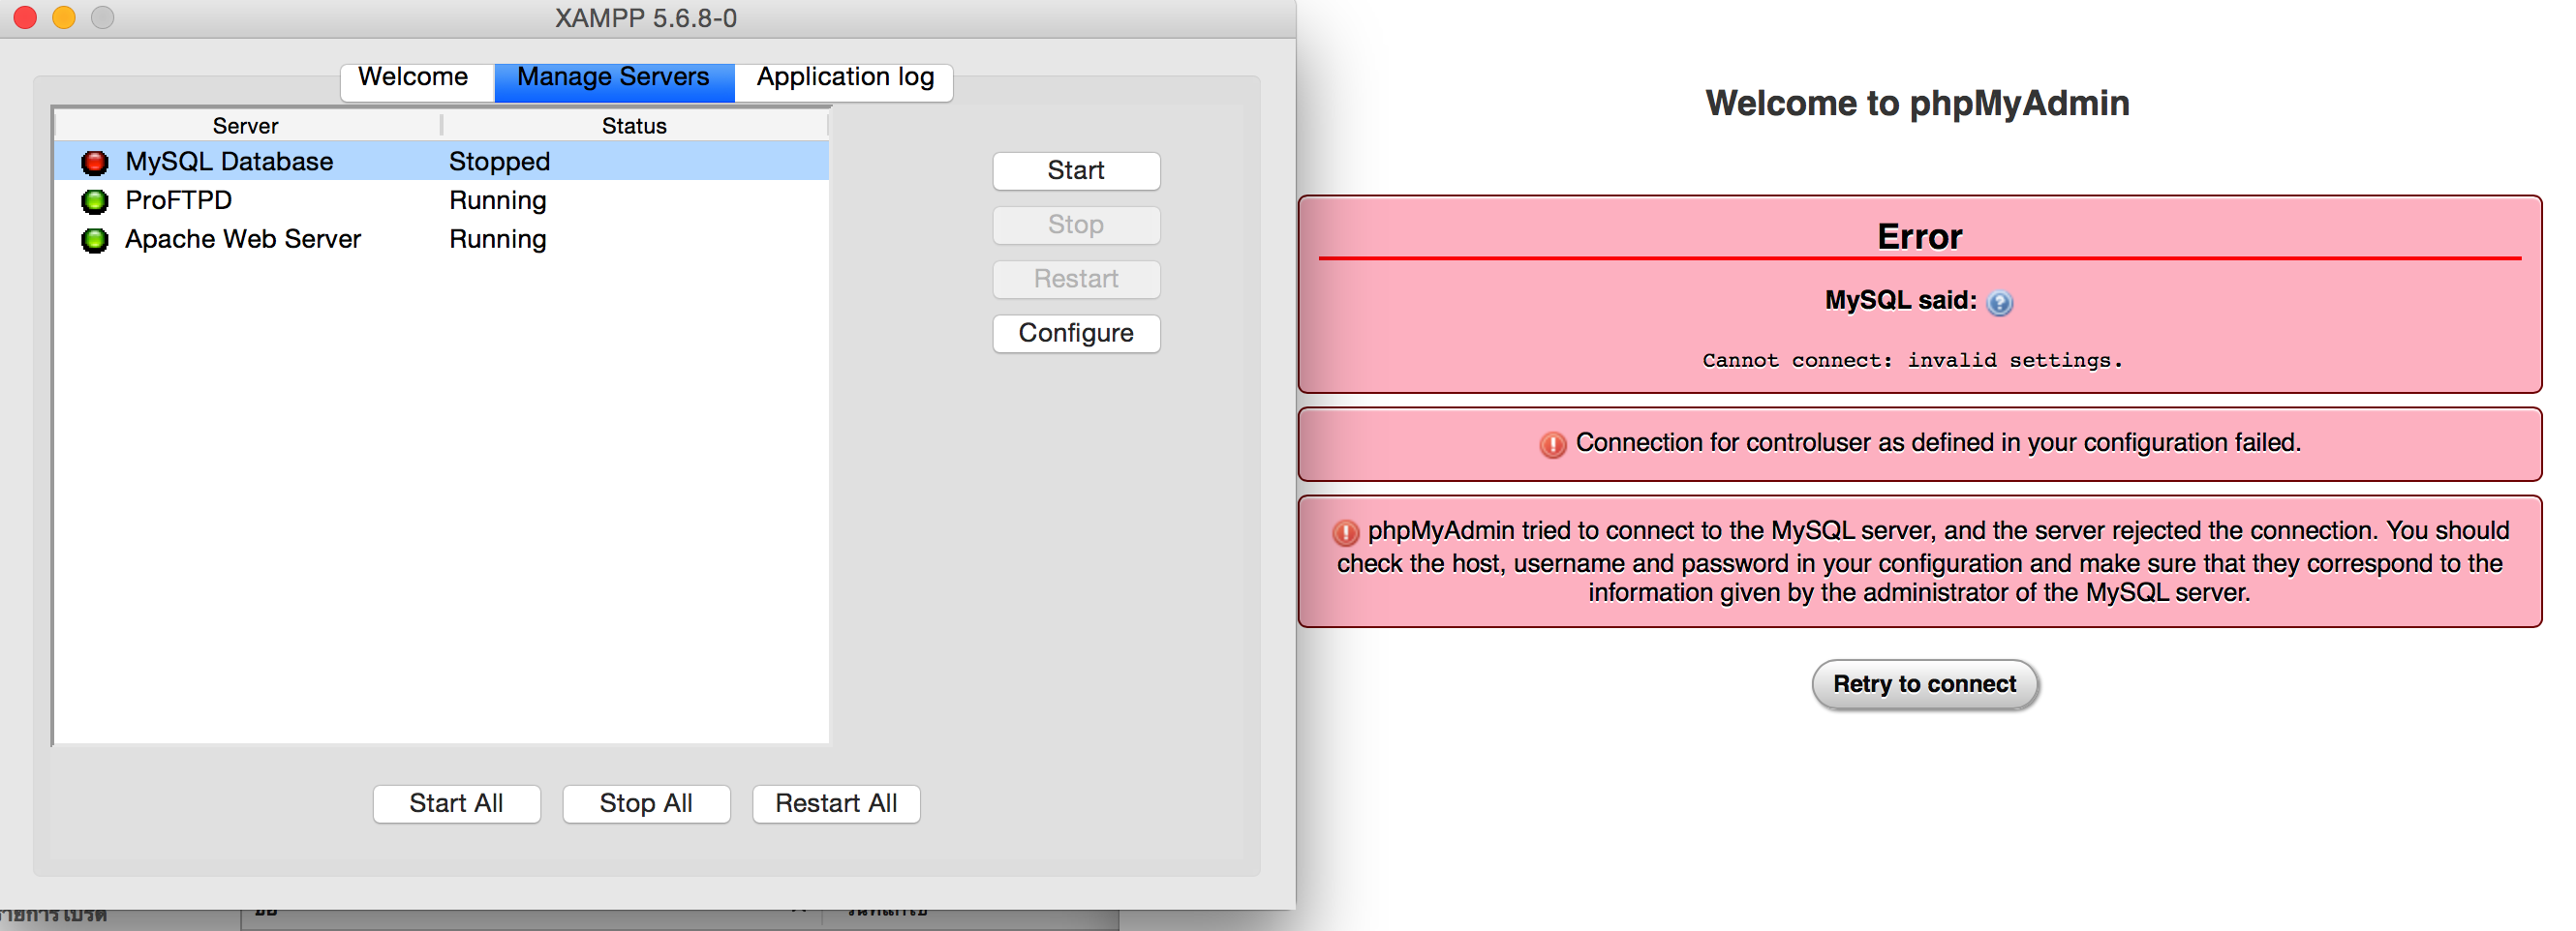Click the Restart All button
The height and width of the screenshot is (931, 2576).
836,803
